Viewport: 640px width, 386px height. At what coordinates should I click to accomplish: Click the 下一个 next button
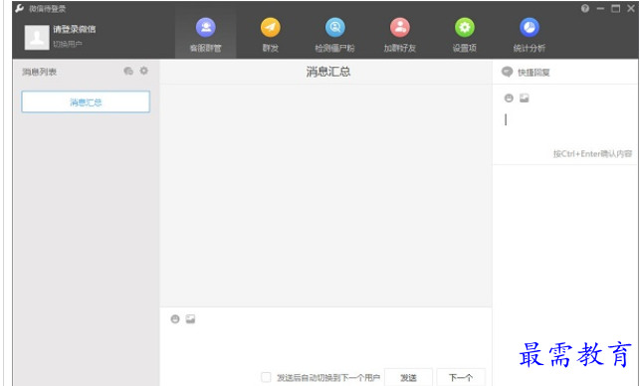click(461, 377)
